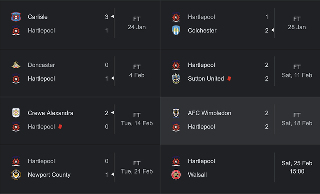Click the Doncaster club crest
Viewport: 320px width, 194px height.
(x=16, y=65)
